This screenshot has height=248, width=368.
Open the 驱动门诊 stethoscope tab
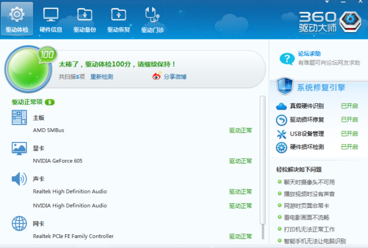[152, 19]
